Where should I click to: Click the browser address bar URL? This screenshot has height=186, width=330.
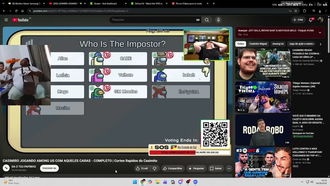click(81, 11)
